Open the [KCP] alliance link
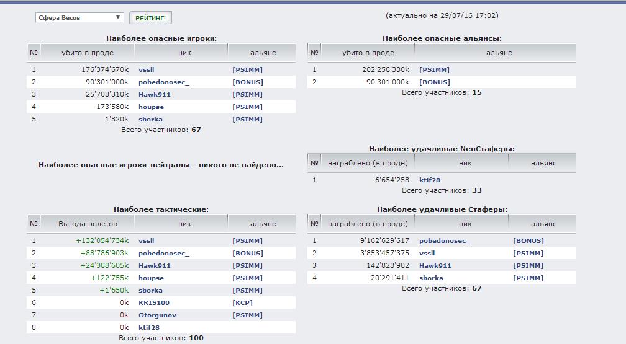 [x=242, y=303]
